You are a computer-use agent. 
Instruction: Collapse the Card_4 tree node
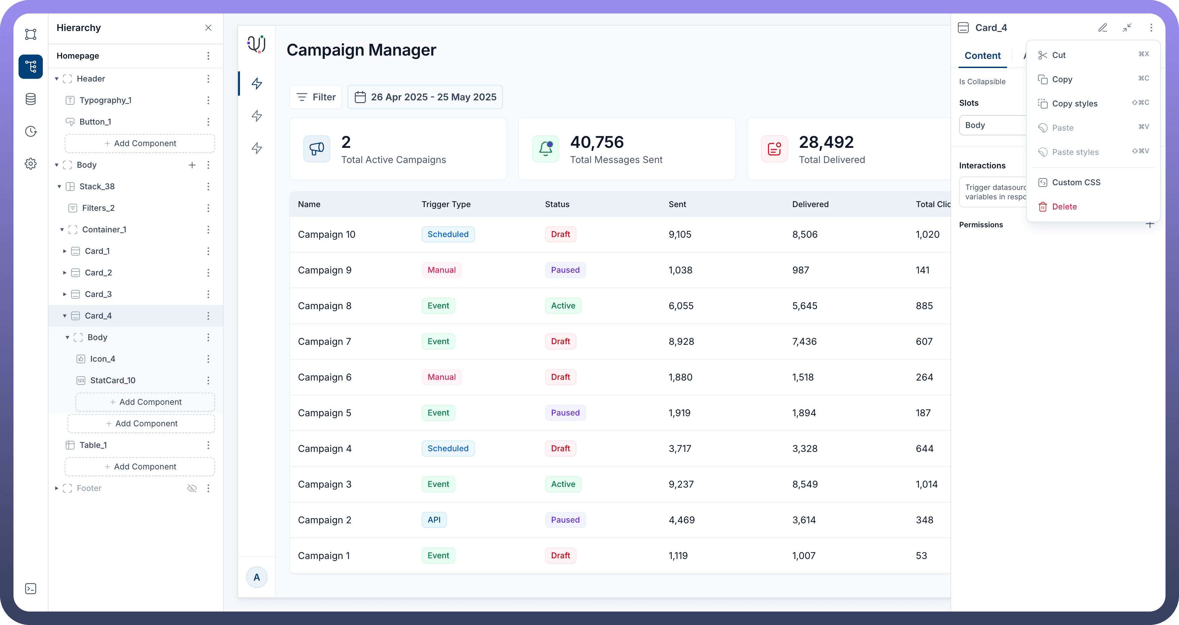[64, 316]
